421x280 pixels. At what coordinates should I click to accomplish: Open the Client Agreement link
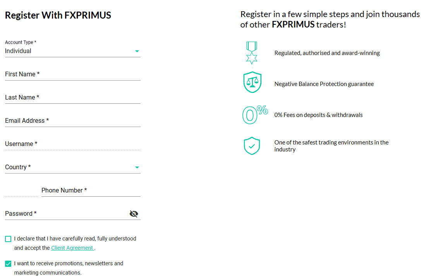coord(72,247)
